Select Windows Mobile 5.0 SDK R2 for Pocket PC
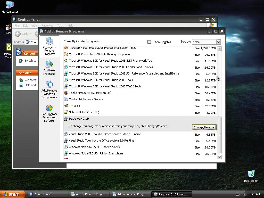Viewport: 264px width, 198px height. 141,147
